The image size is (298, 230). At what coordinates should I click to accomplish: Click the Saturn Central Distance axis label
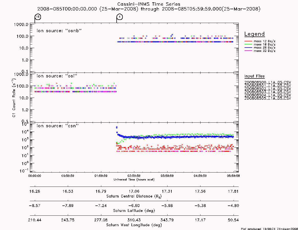pyautogui.click(x=134, y=196)
